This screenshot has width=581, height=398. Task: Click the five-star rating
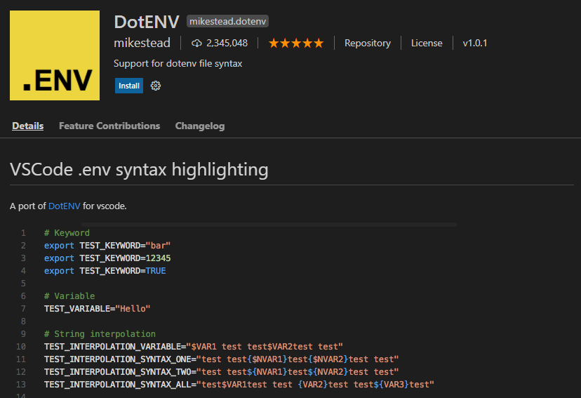[x=296, y=44]
